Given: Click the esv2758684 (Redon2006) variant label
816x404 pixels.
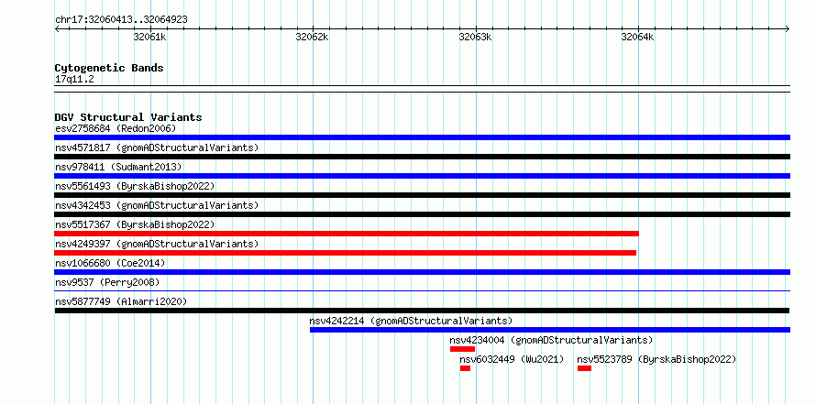Looking at the screenshot, I should tap(116, 128).
